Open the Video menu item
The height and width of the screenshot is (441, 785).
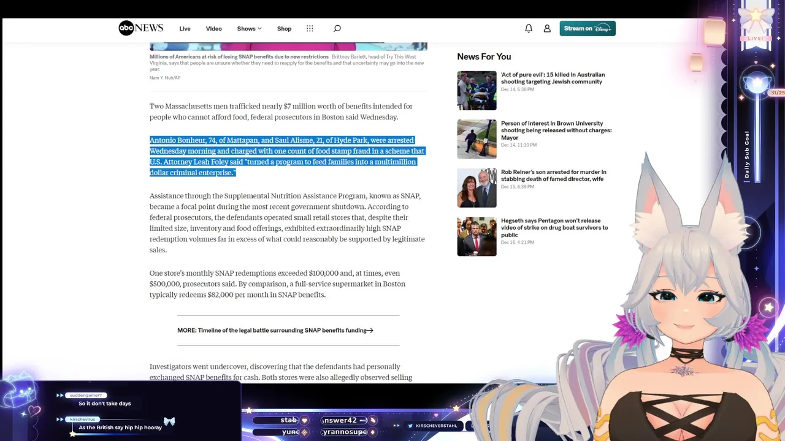click(213, 29)
